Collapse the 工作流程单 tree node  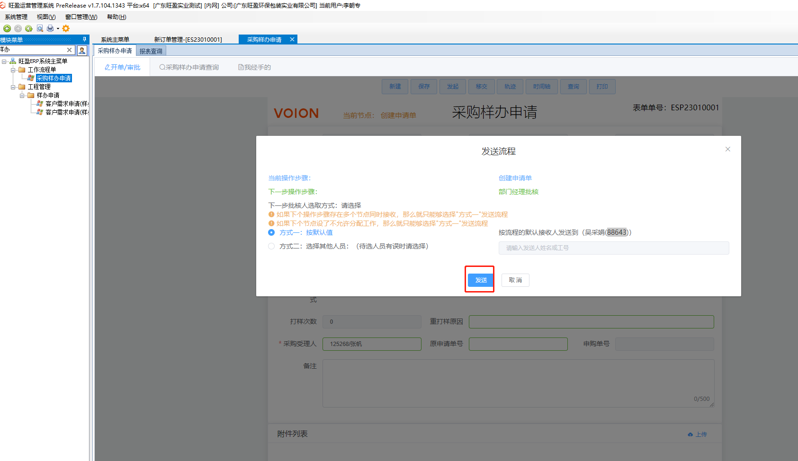point(13,70)
